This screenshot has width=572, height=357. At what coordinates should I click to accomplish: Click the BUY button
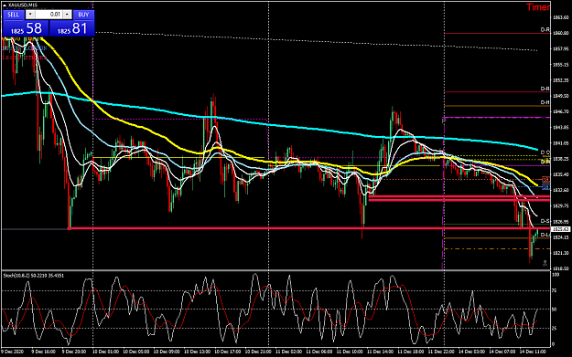[x=83, y=15]
